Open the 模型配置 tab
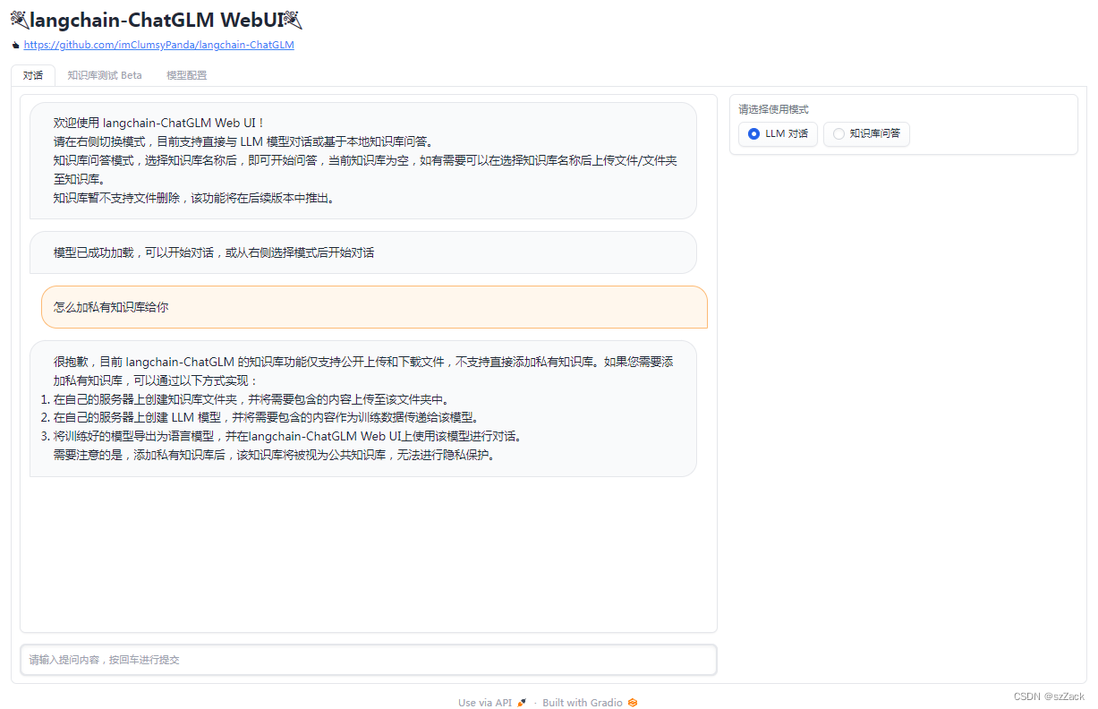The image size is (1098, 709). pos(186,75)
